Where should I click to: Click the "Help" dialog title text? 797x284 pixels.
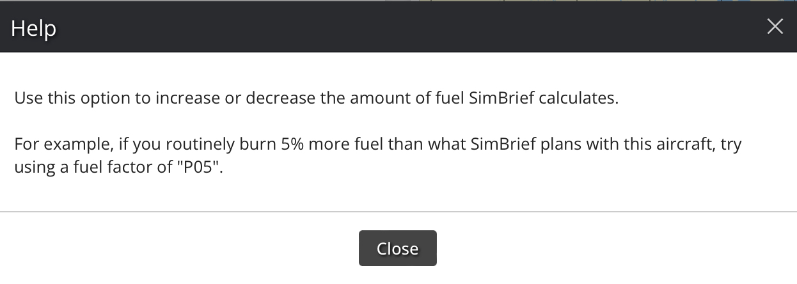(33, 28)
